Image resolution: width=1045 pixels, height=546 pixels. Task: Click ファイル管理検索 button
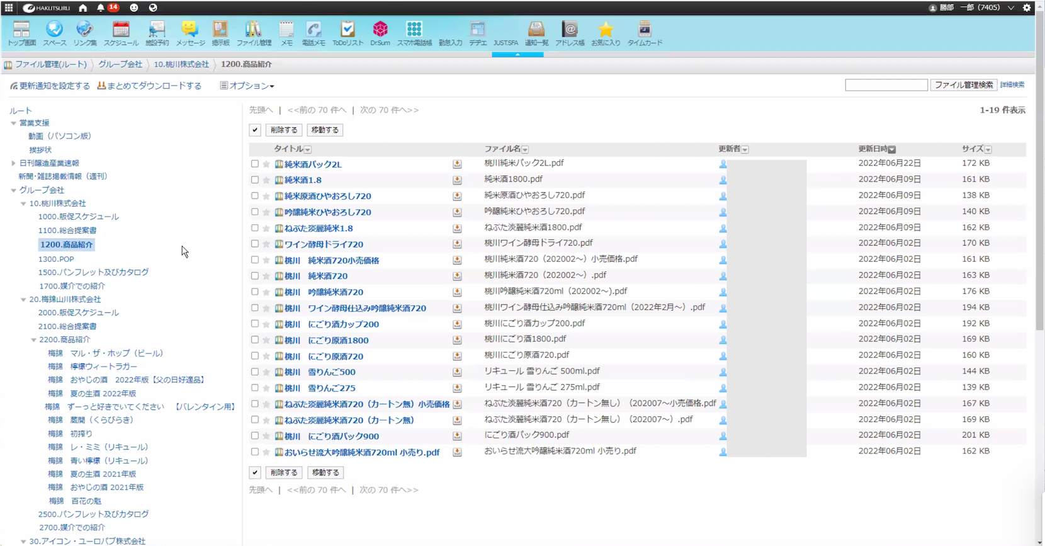[x=963, y=85]
